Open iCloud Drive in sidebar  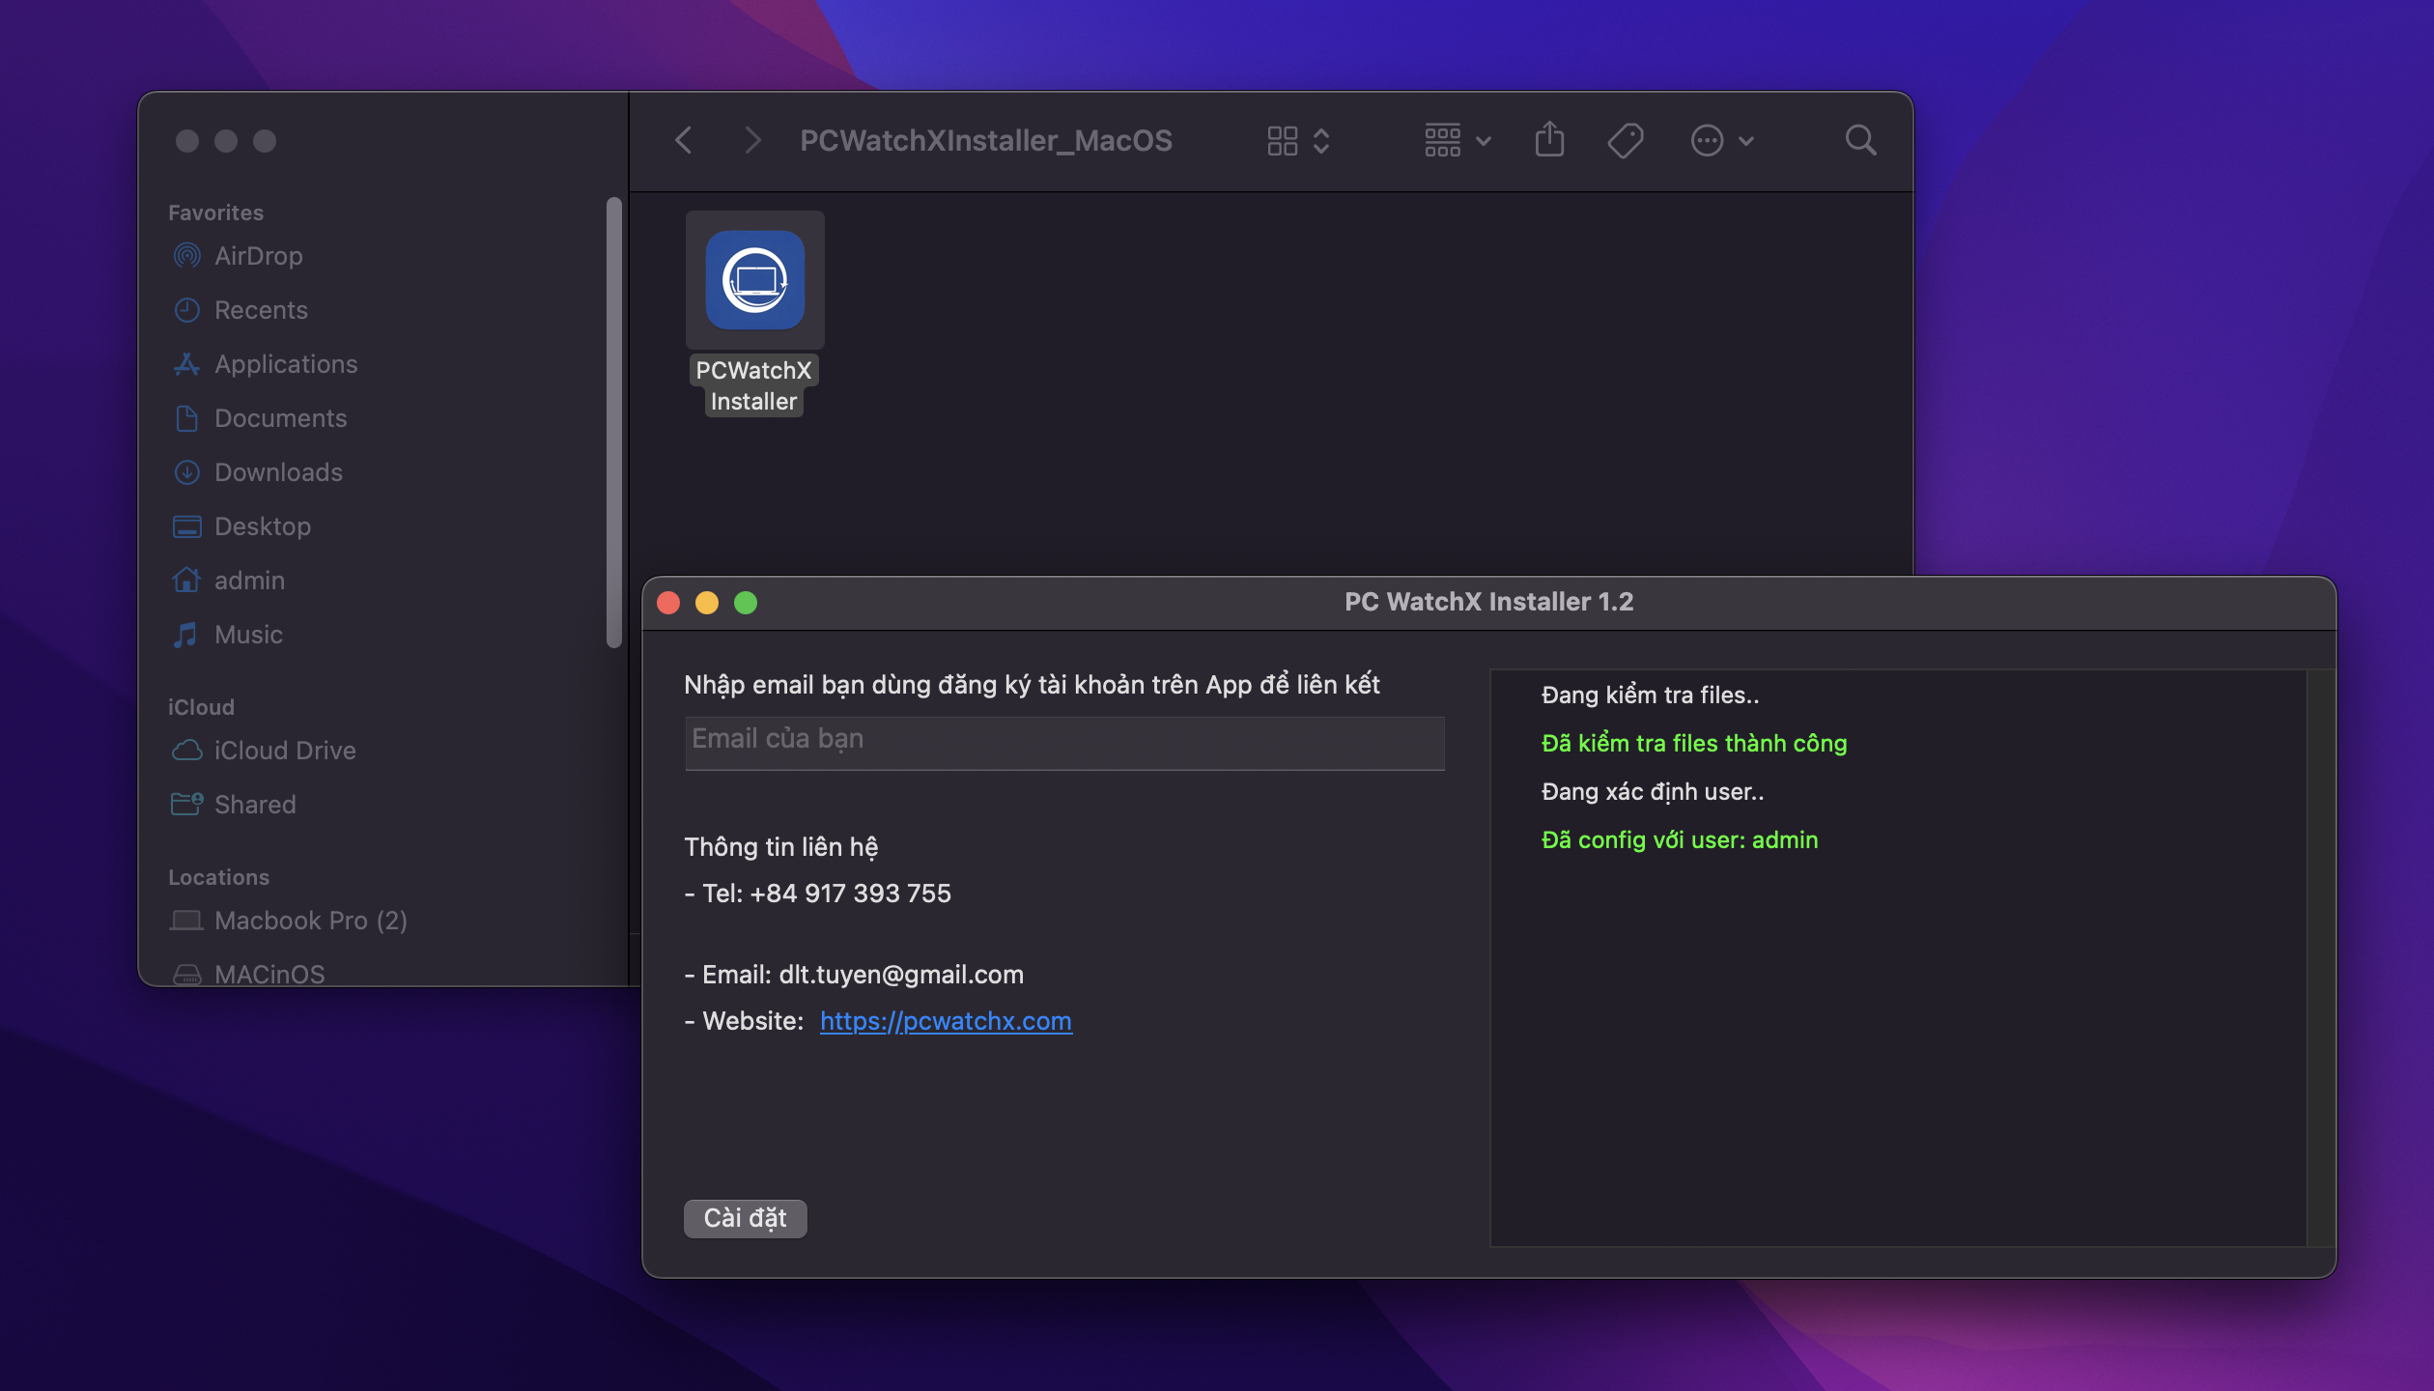pos(285,751)
